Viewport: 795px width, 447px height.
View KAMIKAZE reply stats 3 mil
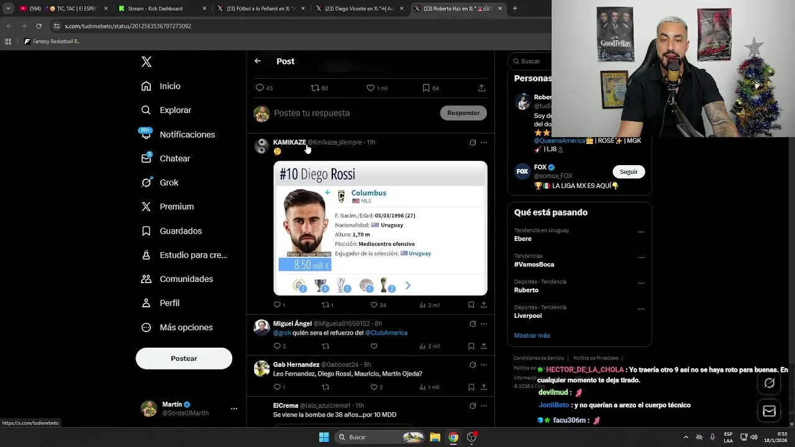pyautogui.click(x=429, y=305)
